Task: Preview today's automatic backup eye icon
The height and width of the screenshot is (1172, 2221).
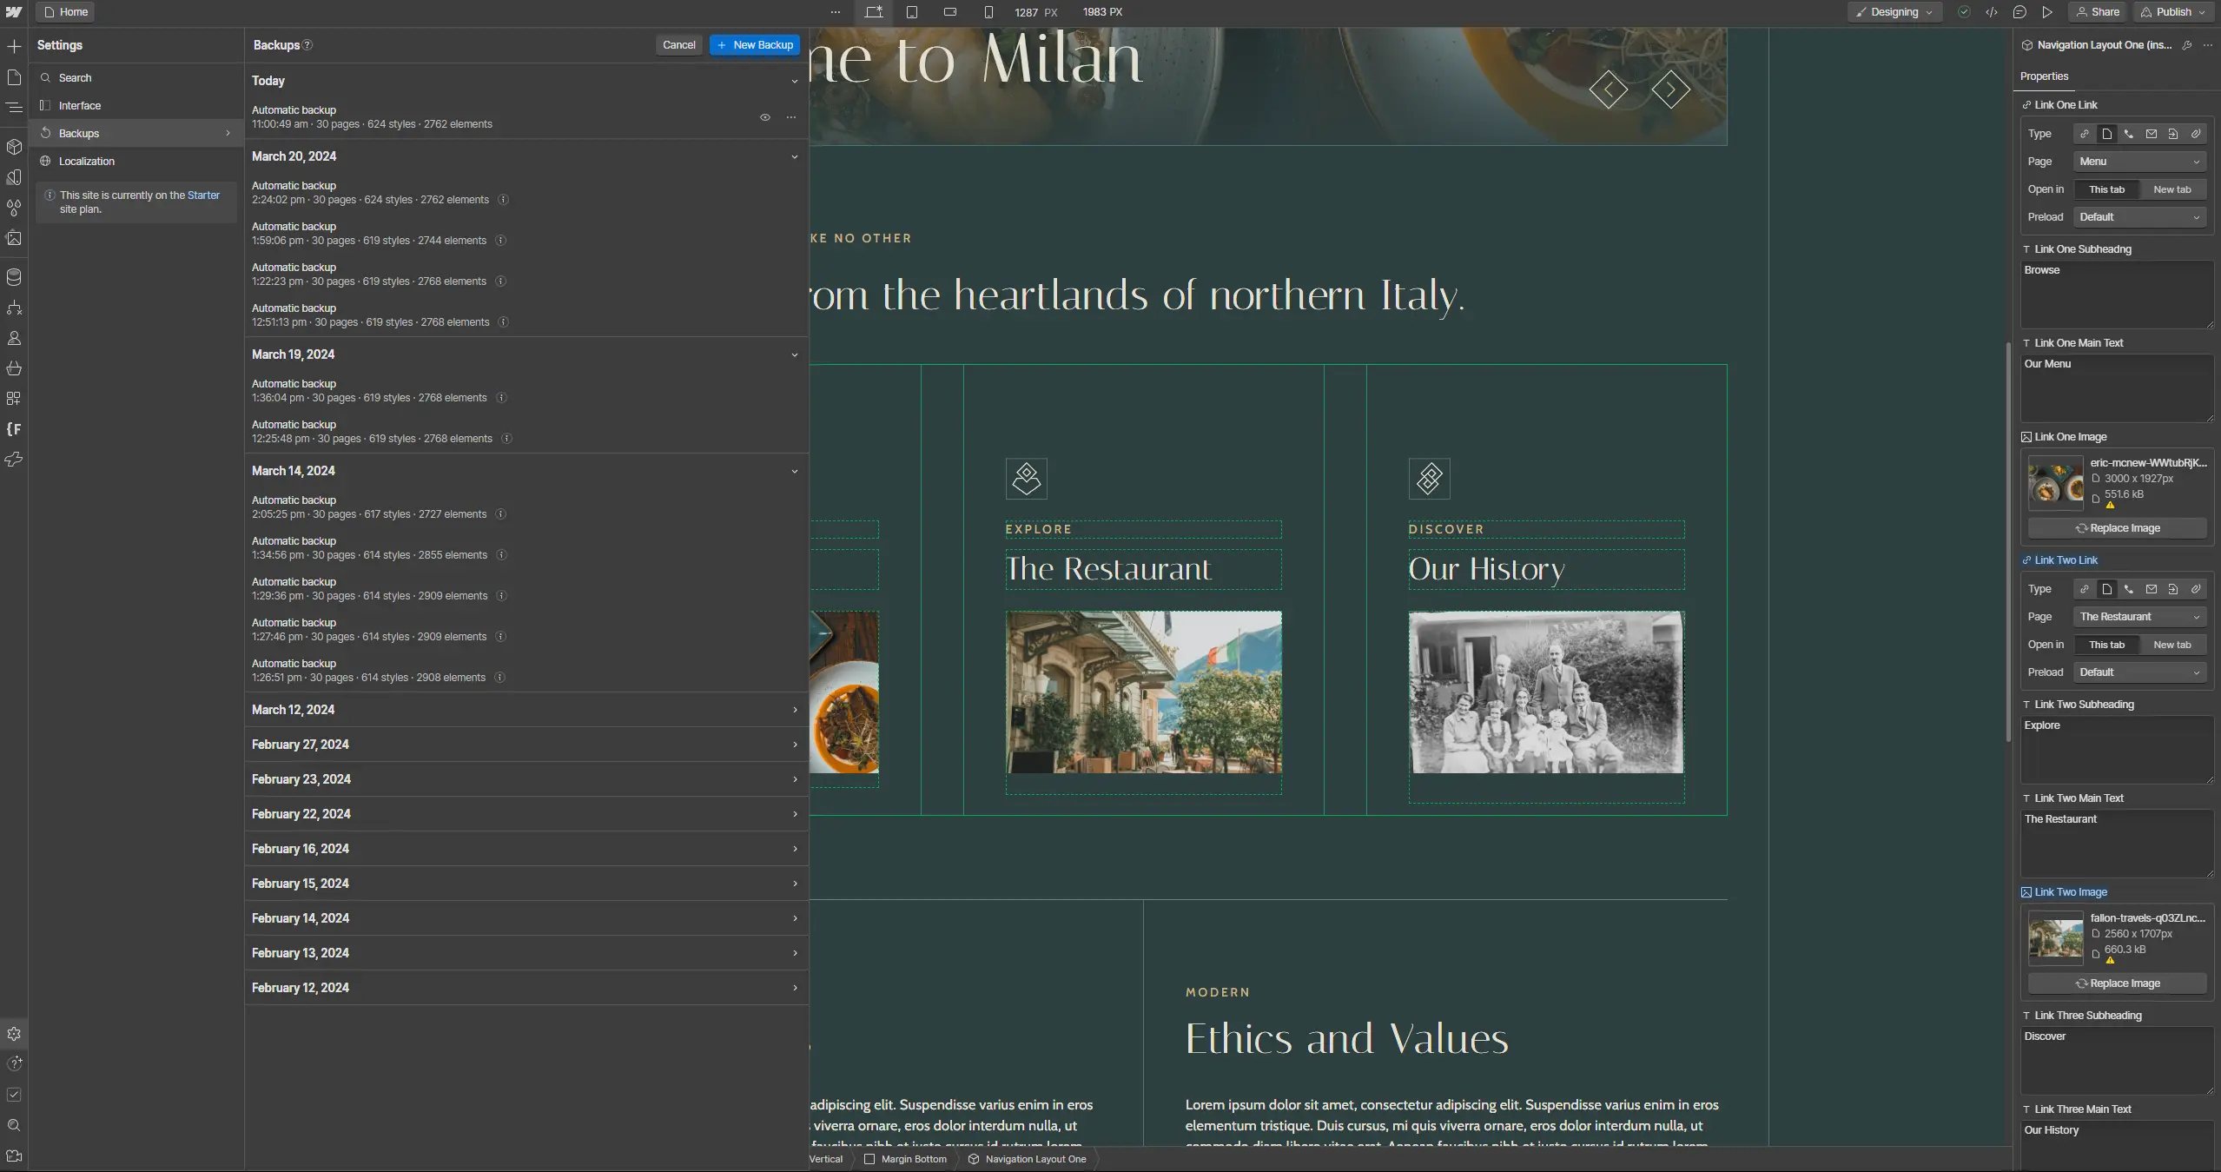Action: point(765,117)
